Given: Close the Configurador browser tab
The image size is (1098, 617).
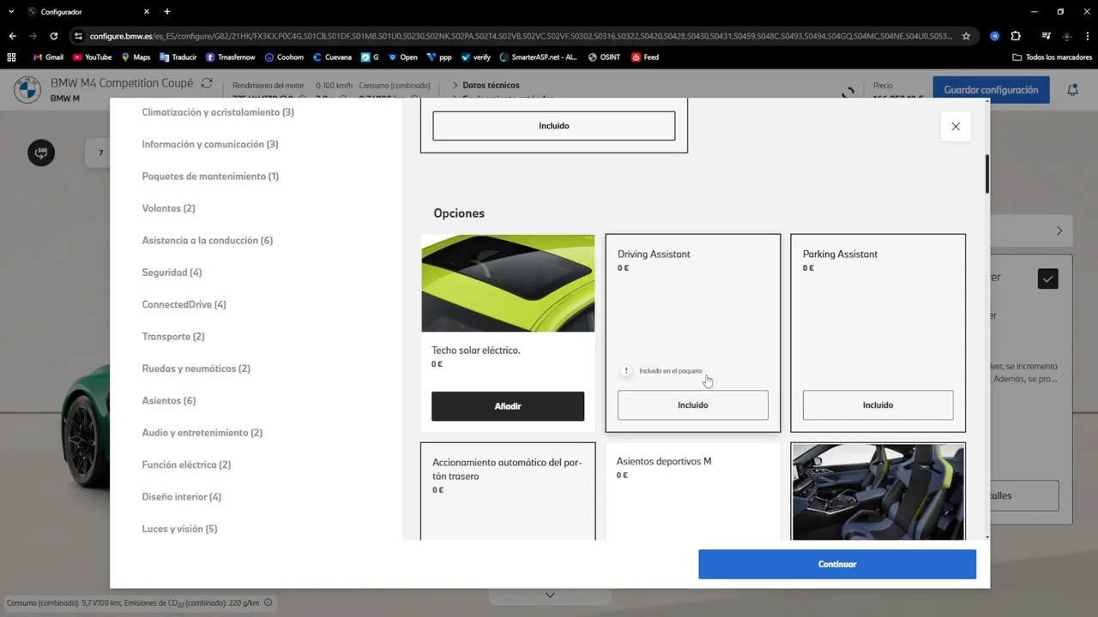Looking at the screenshot, I should (147, 12).
